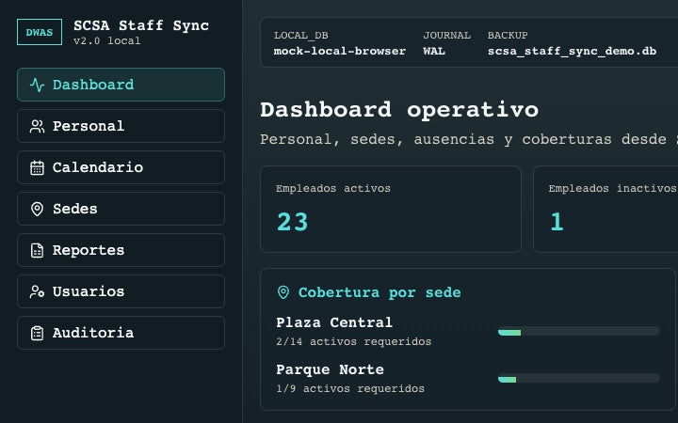Click the BACKUP label
The image size is (678, 423).
pos(508,36)
